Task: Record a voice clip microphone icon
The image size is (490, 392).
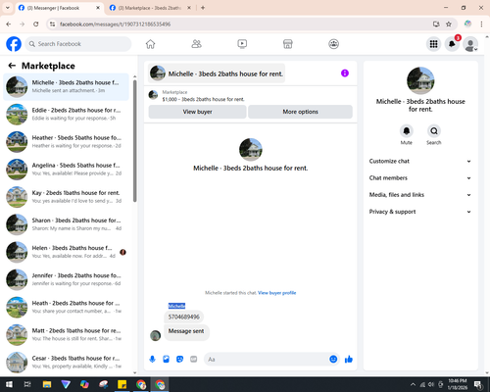Action: tap(152, 360)
